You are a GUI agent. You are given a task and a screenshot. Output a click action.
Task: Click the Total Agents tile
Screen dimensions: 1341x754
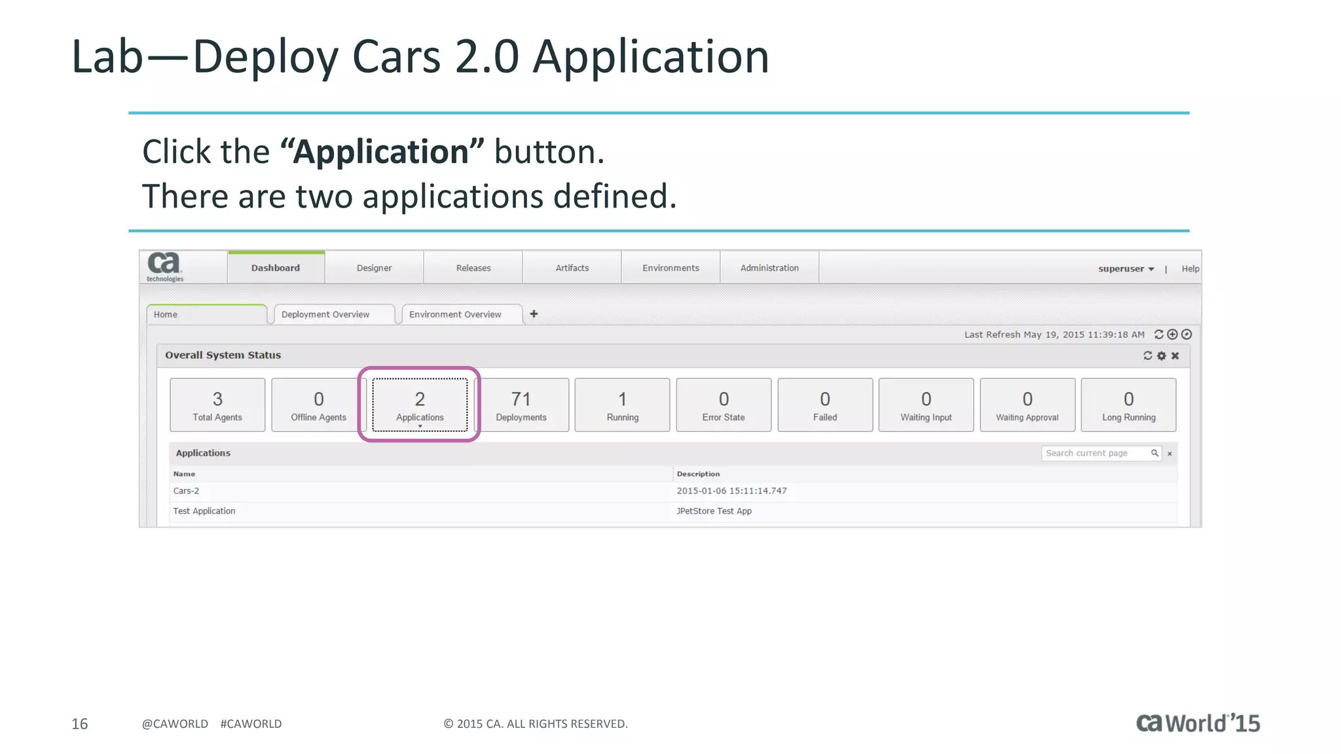pos(217,405)
